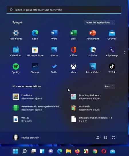Screen dimensions: 129x156
Task: Open Task View in the taskbar
Action: tap(33, 151)
